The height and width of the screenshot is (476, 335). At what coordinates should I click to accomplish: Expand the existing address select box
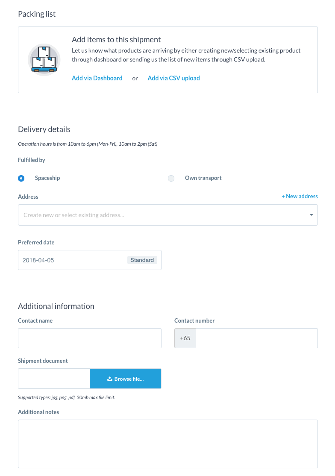[x=162, y=215]
